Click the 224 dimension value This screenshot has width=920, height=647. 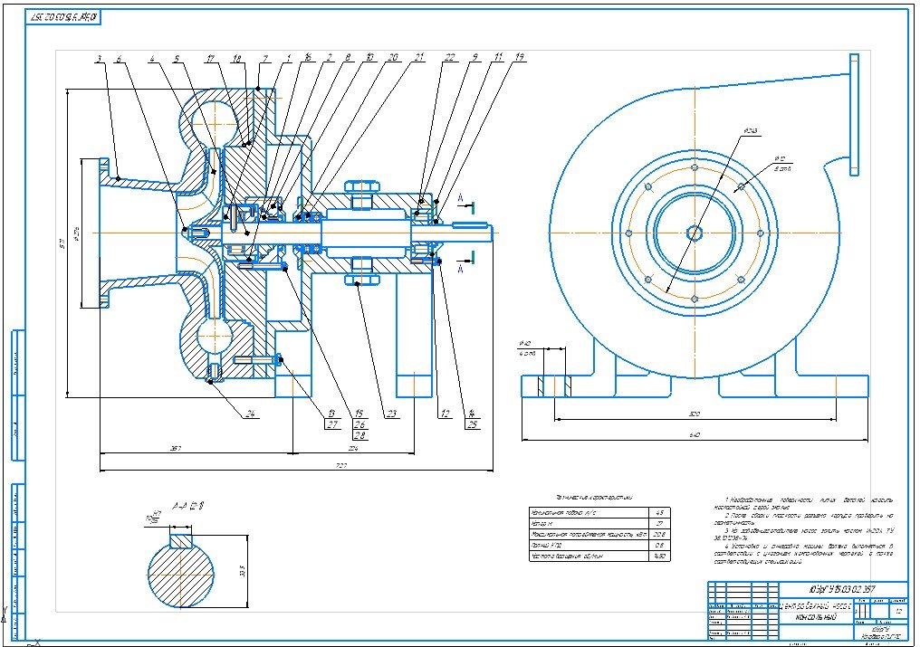[352, 447]
